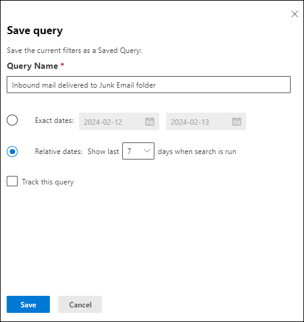
Task: Open calendar picker for 2024-02-12 start date
Action: pos(150,121)
